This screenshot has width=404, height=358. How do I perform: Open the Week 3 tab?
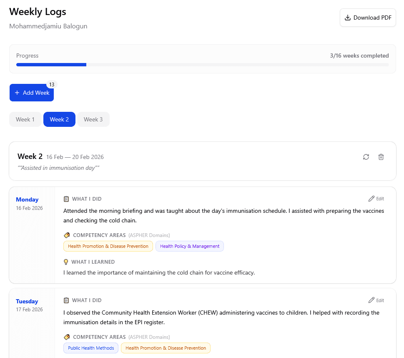pos(93,119)
